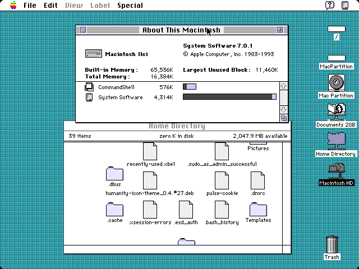Select the .xsession-errors file icon
The image size is (359, 269).
150,210
